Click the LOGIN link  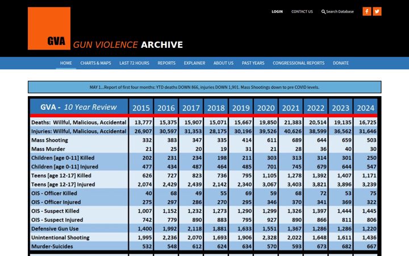(277, 11)
